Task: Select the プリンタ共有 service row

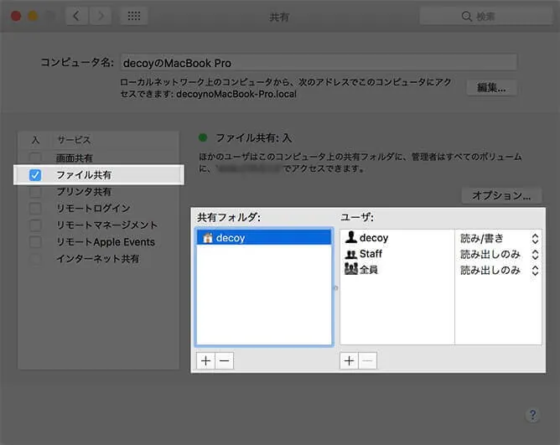Action: (99, 192)
